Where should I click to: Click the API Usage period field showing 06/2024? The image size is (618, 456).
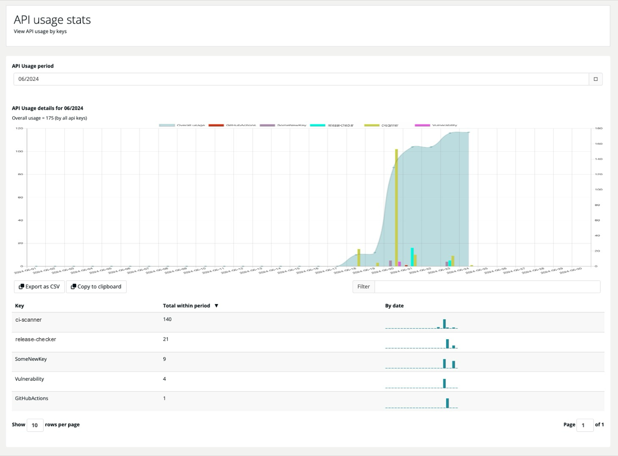(301, 79)
